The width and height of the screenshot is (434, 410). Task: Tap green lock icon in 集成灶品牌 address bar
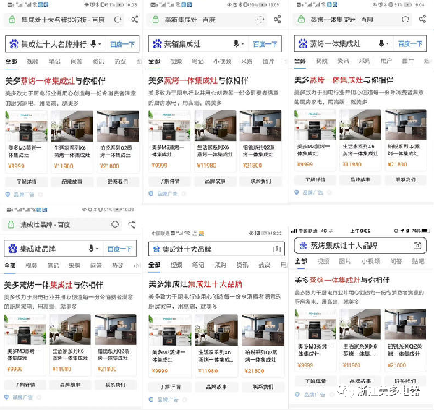[x=11, y=224]
